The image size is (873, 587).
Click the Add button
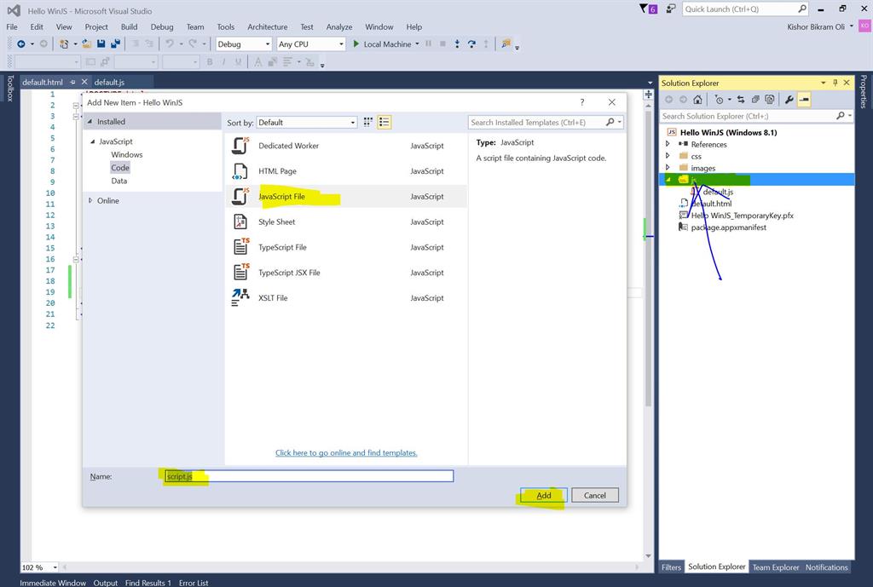pos(544,495)
